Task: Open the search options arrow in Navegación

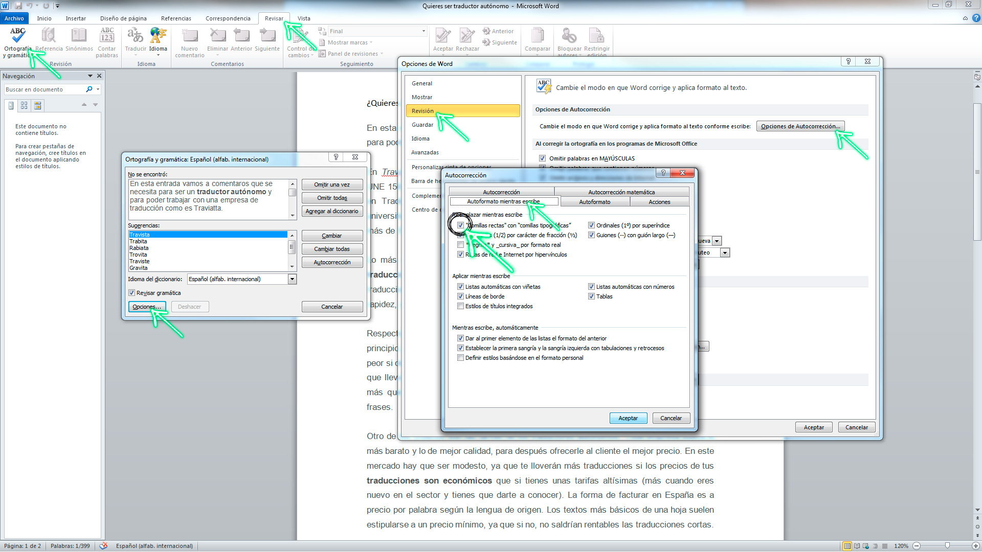Action: pos(98,89)
